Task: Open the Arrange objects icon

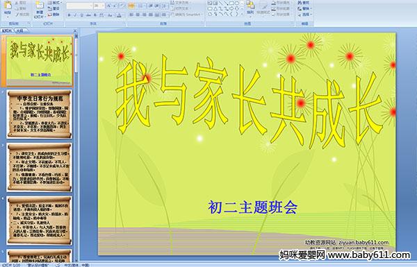Action: click(250, 8)
